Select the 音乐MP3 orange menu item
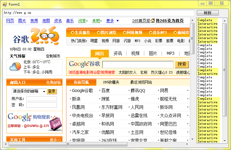 point(158,32)
